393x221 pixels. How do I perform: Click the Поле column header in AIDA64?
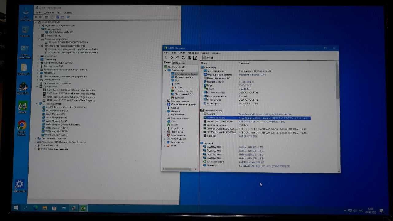[204, 63]
